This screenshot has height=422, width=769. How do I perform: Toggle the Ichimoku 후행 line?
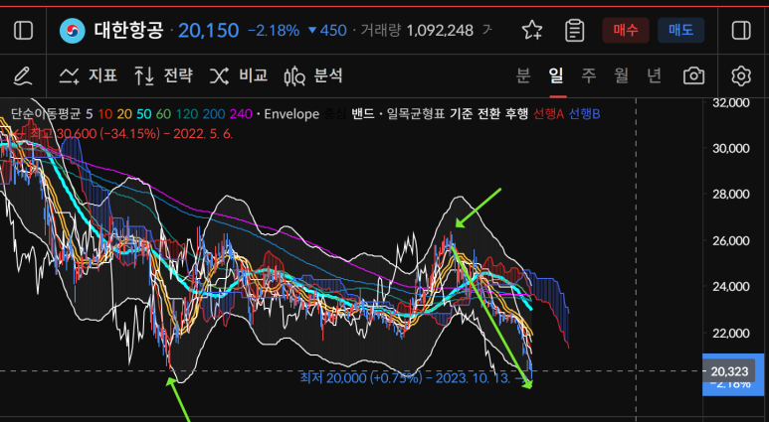(516, 114)
